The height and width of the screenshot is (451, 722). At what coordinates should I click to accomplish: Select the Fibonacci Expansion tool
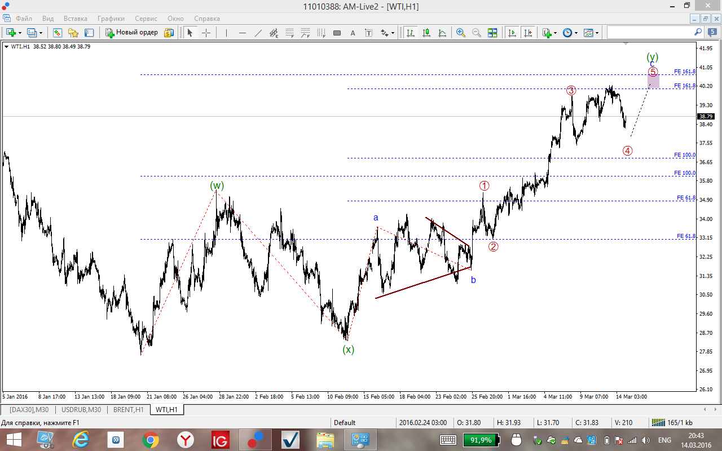(x=306, y=33)
